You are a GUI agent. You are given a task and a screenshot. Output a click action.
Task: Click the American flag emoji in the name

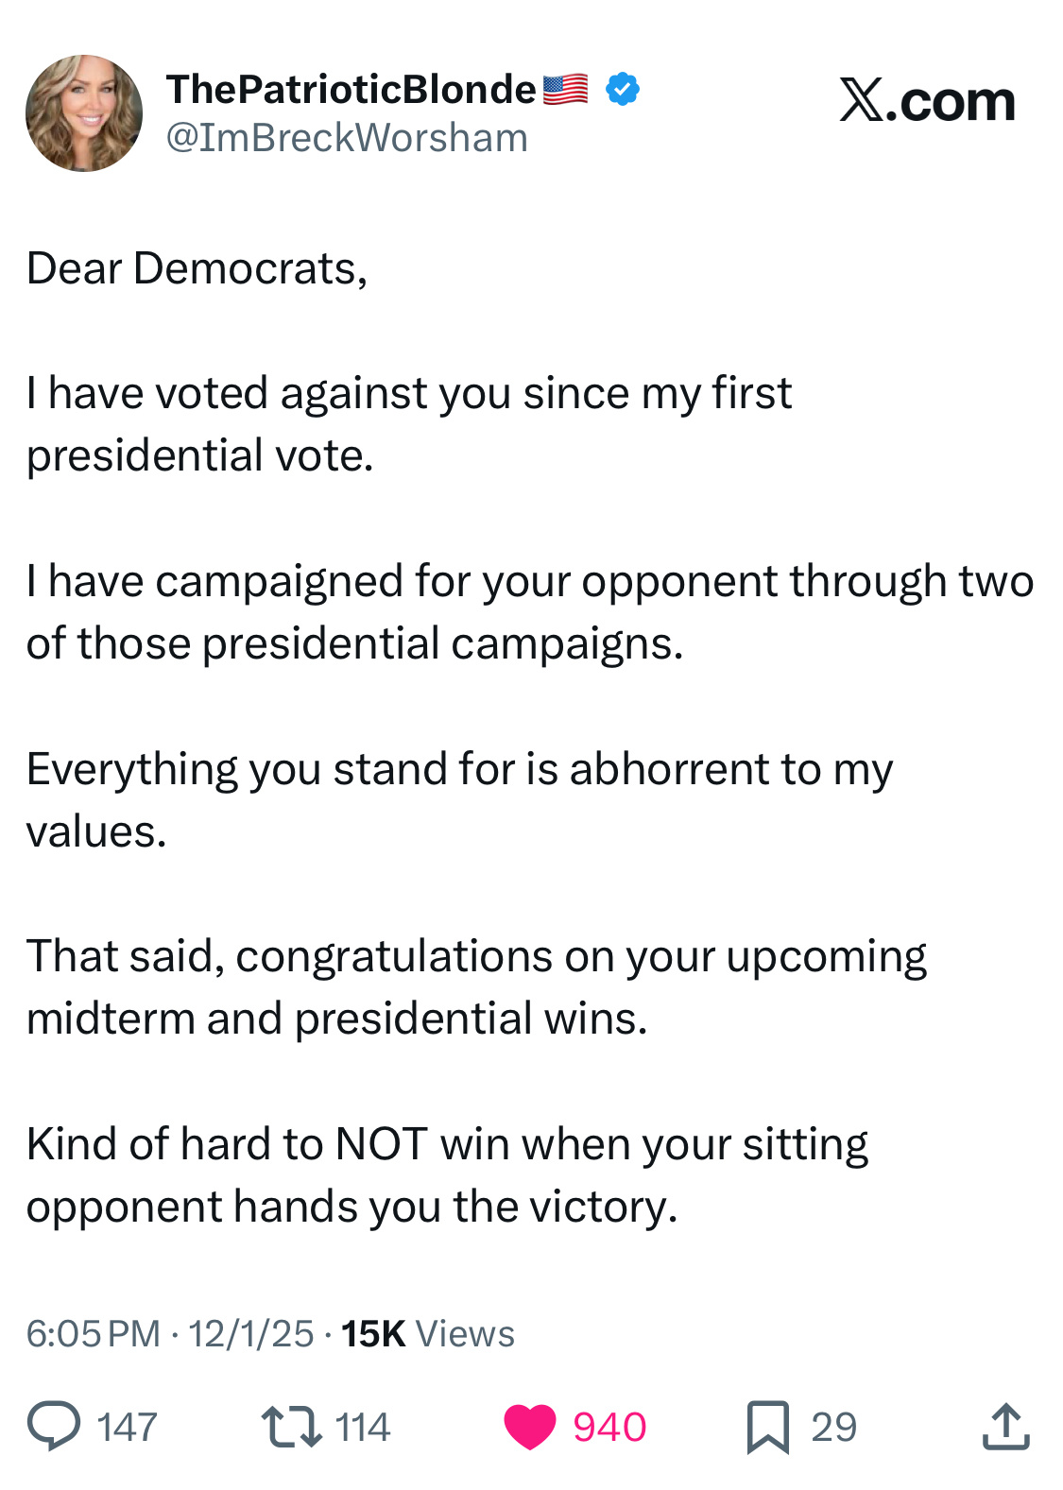(x=566, y=90)
